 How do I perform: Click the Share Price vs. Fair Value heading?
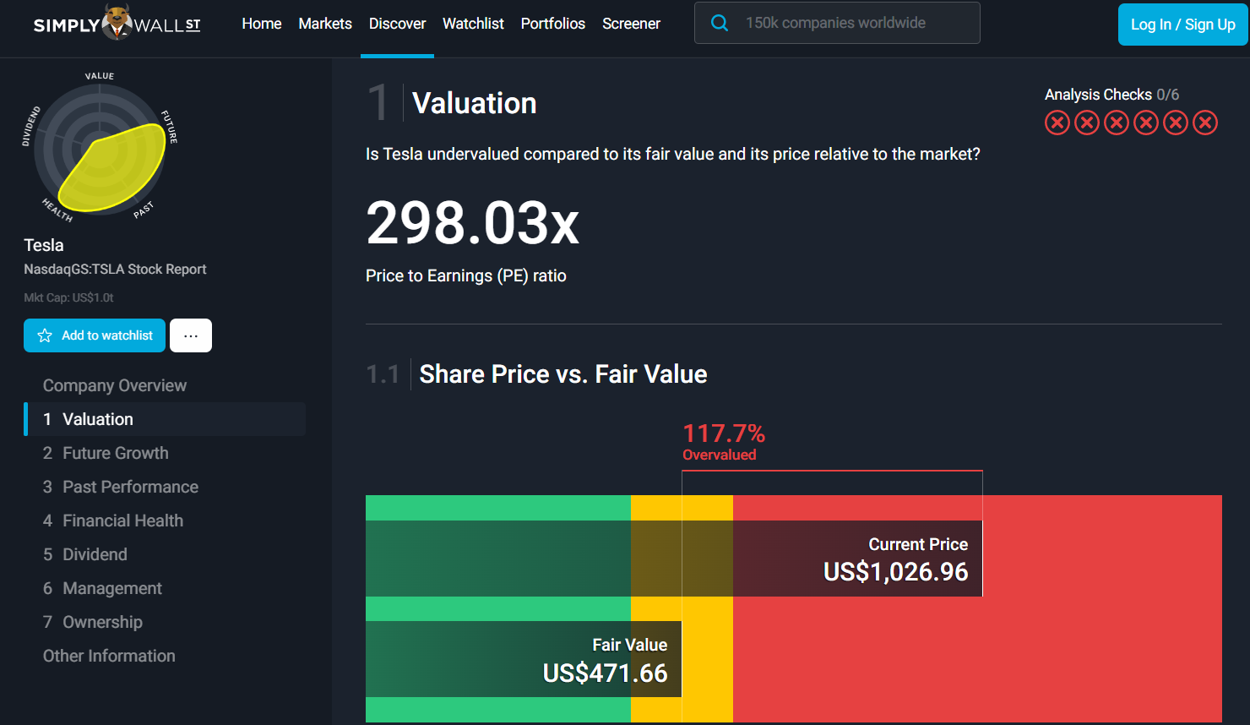563,373
